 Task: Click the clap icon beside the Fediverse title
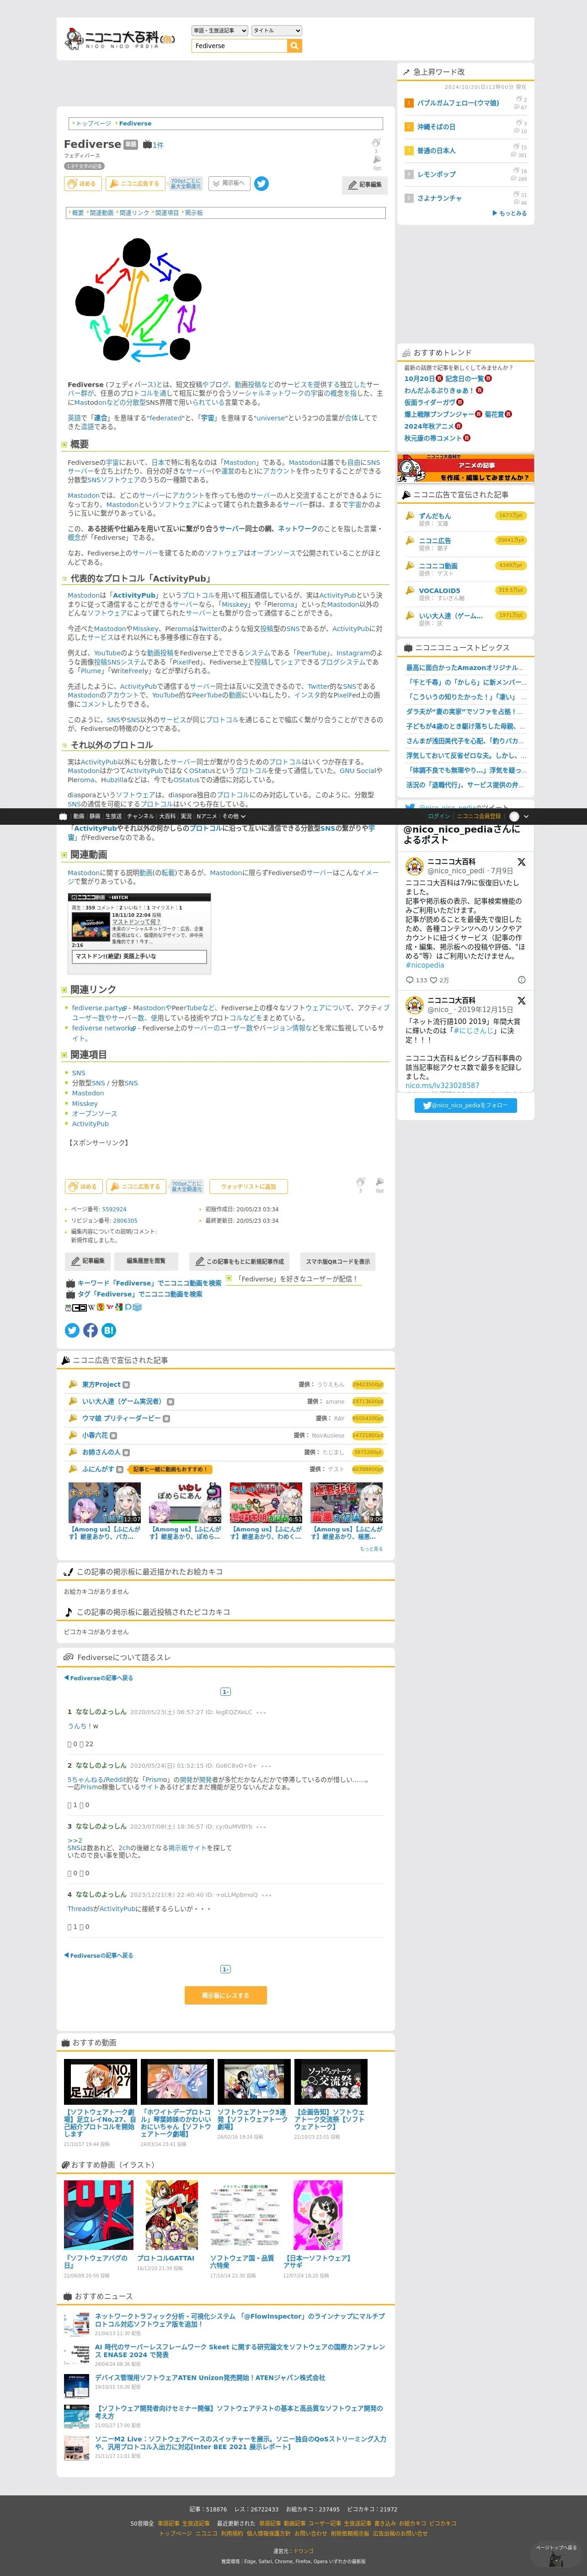376,143
